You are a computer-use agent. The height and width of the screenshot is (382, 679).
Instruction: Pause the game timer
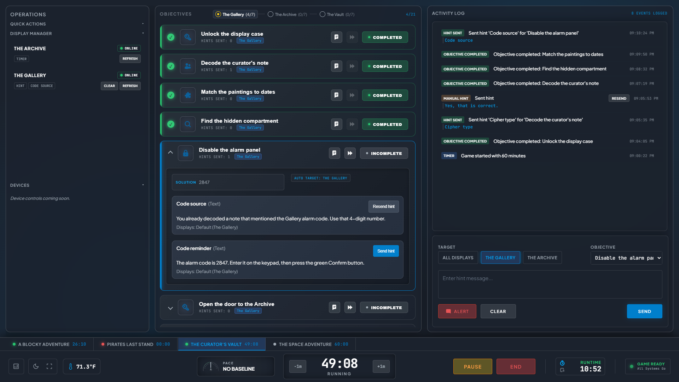click(473, 366)
